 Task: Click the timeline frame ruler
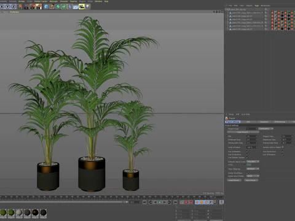[x=112, y=197]
